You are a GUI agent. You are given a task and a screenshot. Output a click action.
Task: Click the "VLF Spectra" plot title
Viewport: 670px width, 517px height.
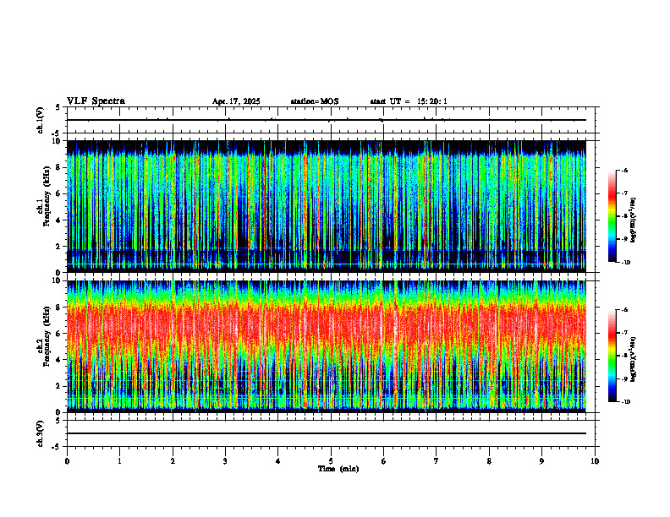(96, 101)
